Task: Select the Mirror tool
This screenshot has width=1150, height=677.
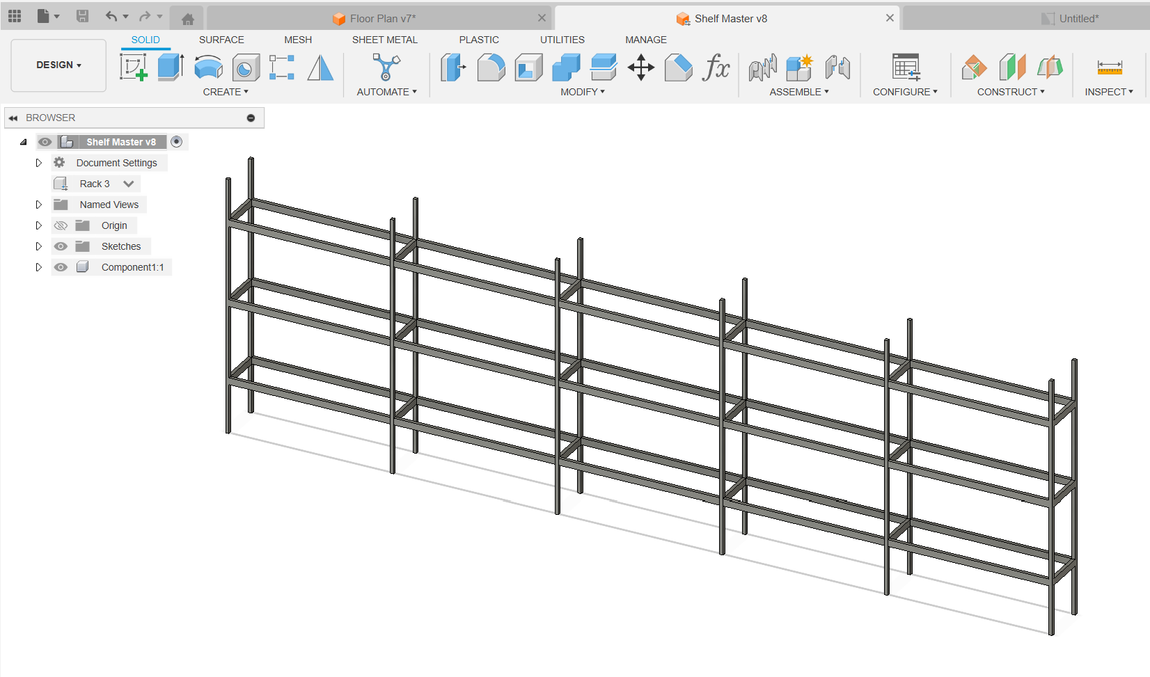Action: pyautogui.click(x=320, y=67)
